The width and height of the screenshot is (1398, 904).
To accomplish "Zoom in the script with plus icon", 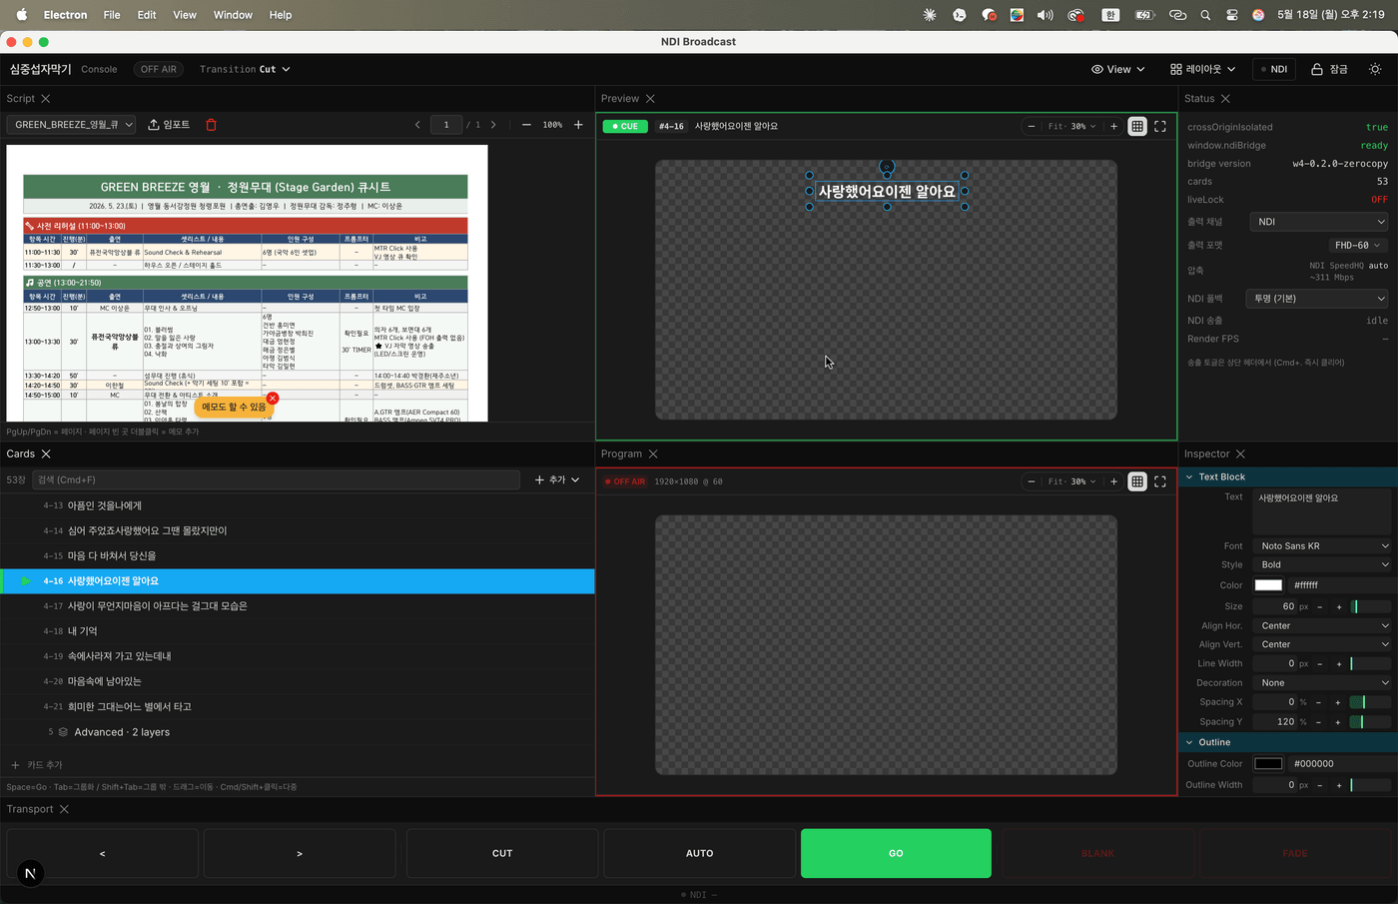I will click(x=578, y=125).
